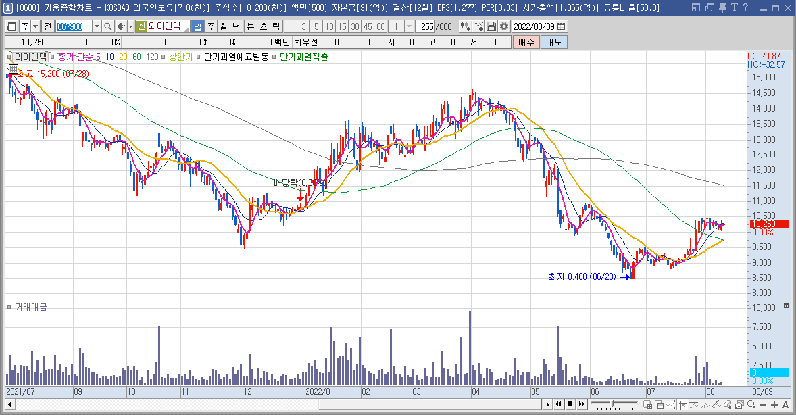Click the add line overlay icon
796x415 pixels.
pos(478,26)
